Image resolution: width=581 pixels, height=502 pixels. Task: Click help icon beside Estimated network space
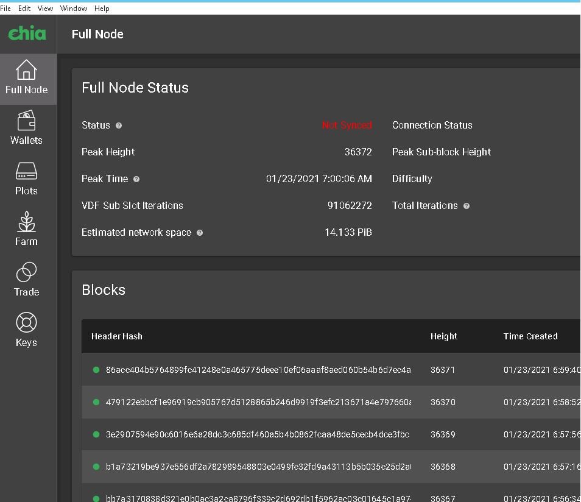point(200,233)
